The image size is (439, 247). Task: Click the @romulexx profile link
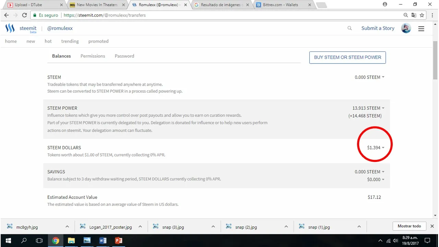click(60, 28)
